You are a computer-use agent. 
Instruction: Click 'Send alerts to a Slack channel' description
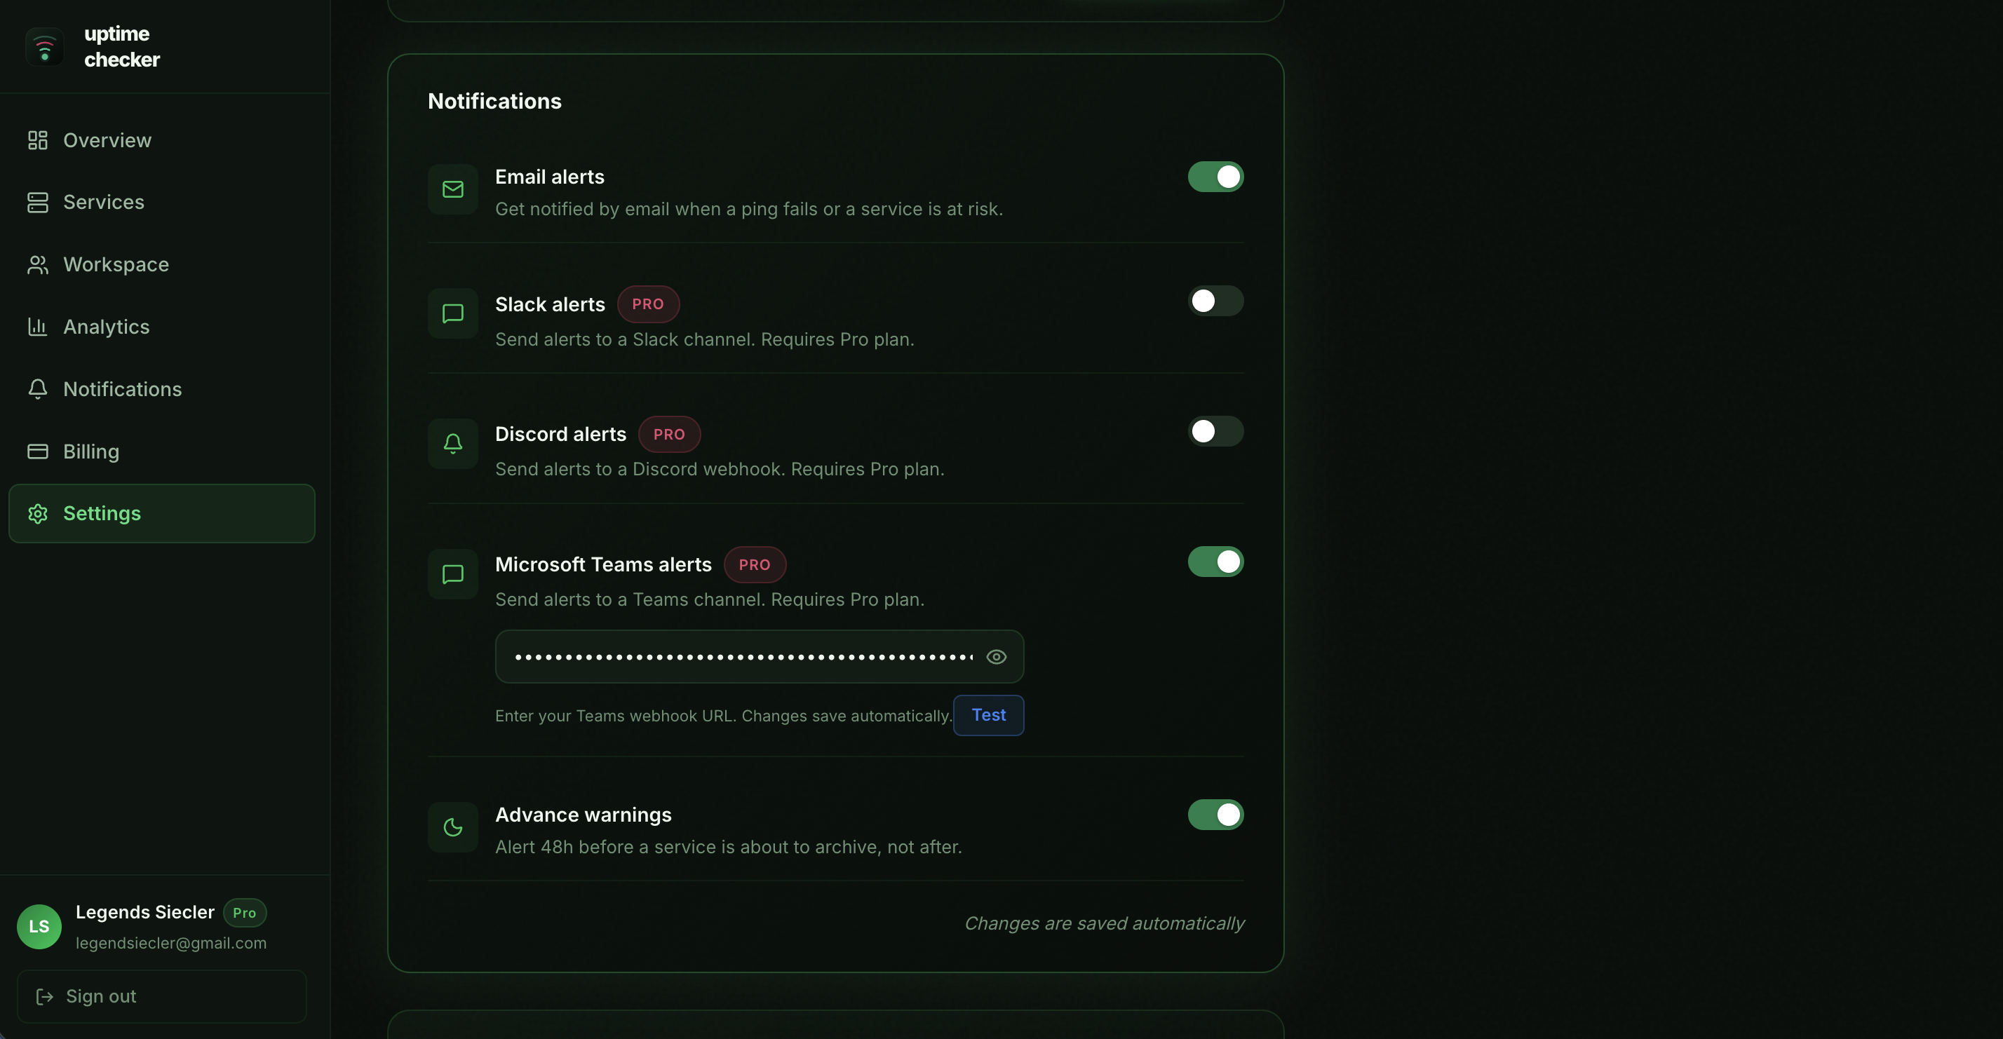tap(704, 339)
